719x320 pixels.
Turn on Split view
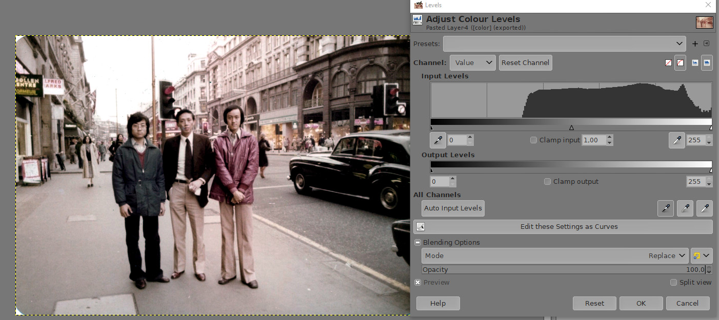click(x=673, y=282)
